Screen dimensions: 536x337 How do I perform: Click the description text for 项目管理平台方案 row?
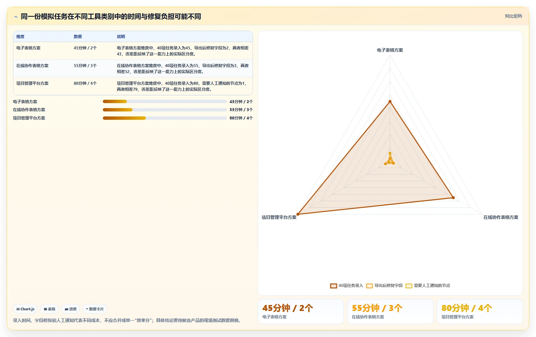[182, 86]
